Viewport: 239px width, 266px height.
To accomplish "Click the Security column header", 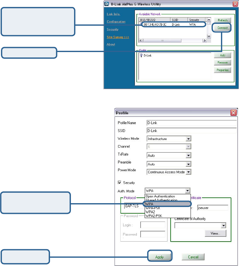I will [197, 20].
